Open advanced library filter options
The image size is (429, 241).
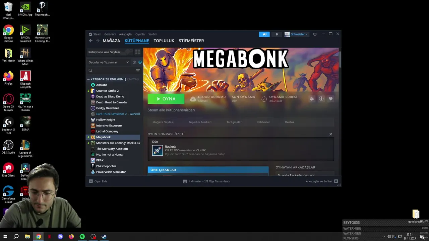pos(138,71)
